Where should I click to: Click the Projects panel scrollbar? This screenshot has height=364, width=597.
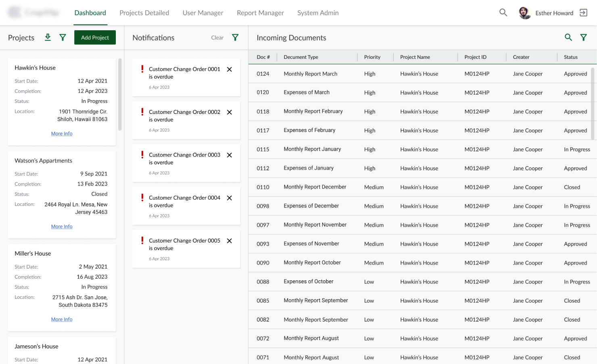[120, 95]
